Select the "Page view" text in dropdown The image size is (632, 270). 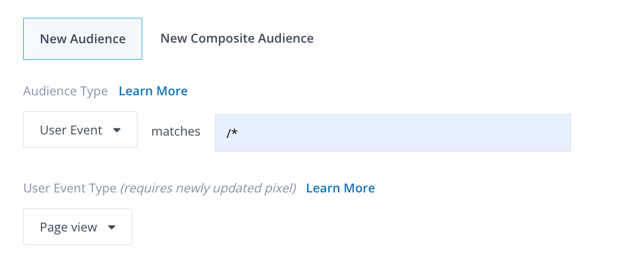[68, 227]
